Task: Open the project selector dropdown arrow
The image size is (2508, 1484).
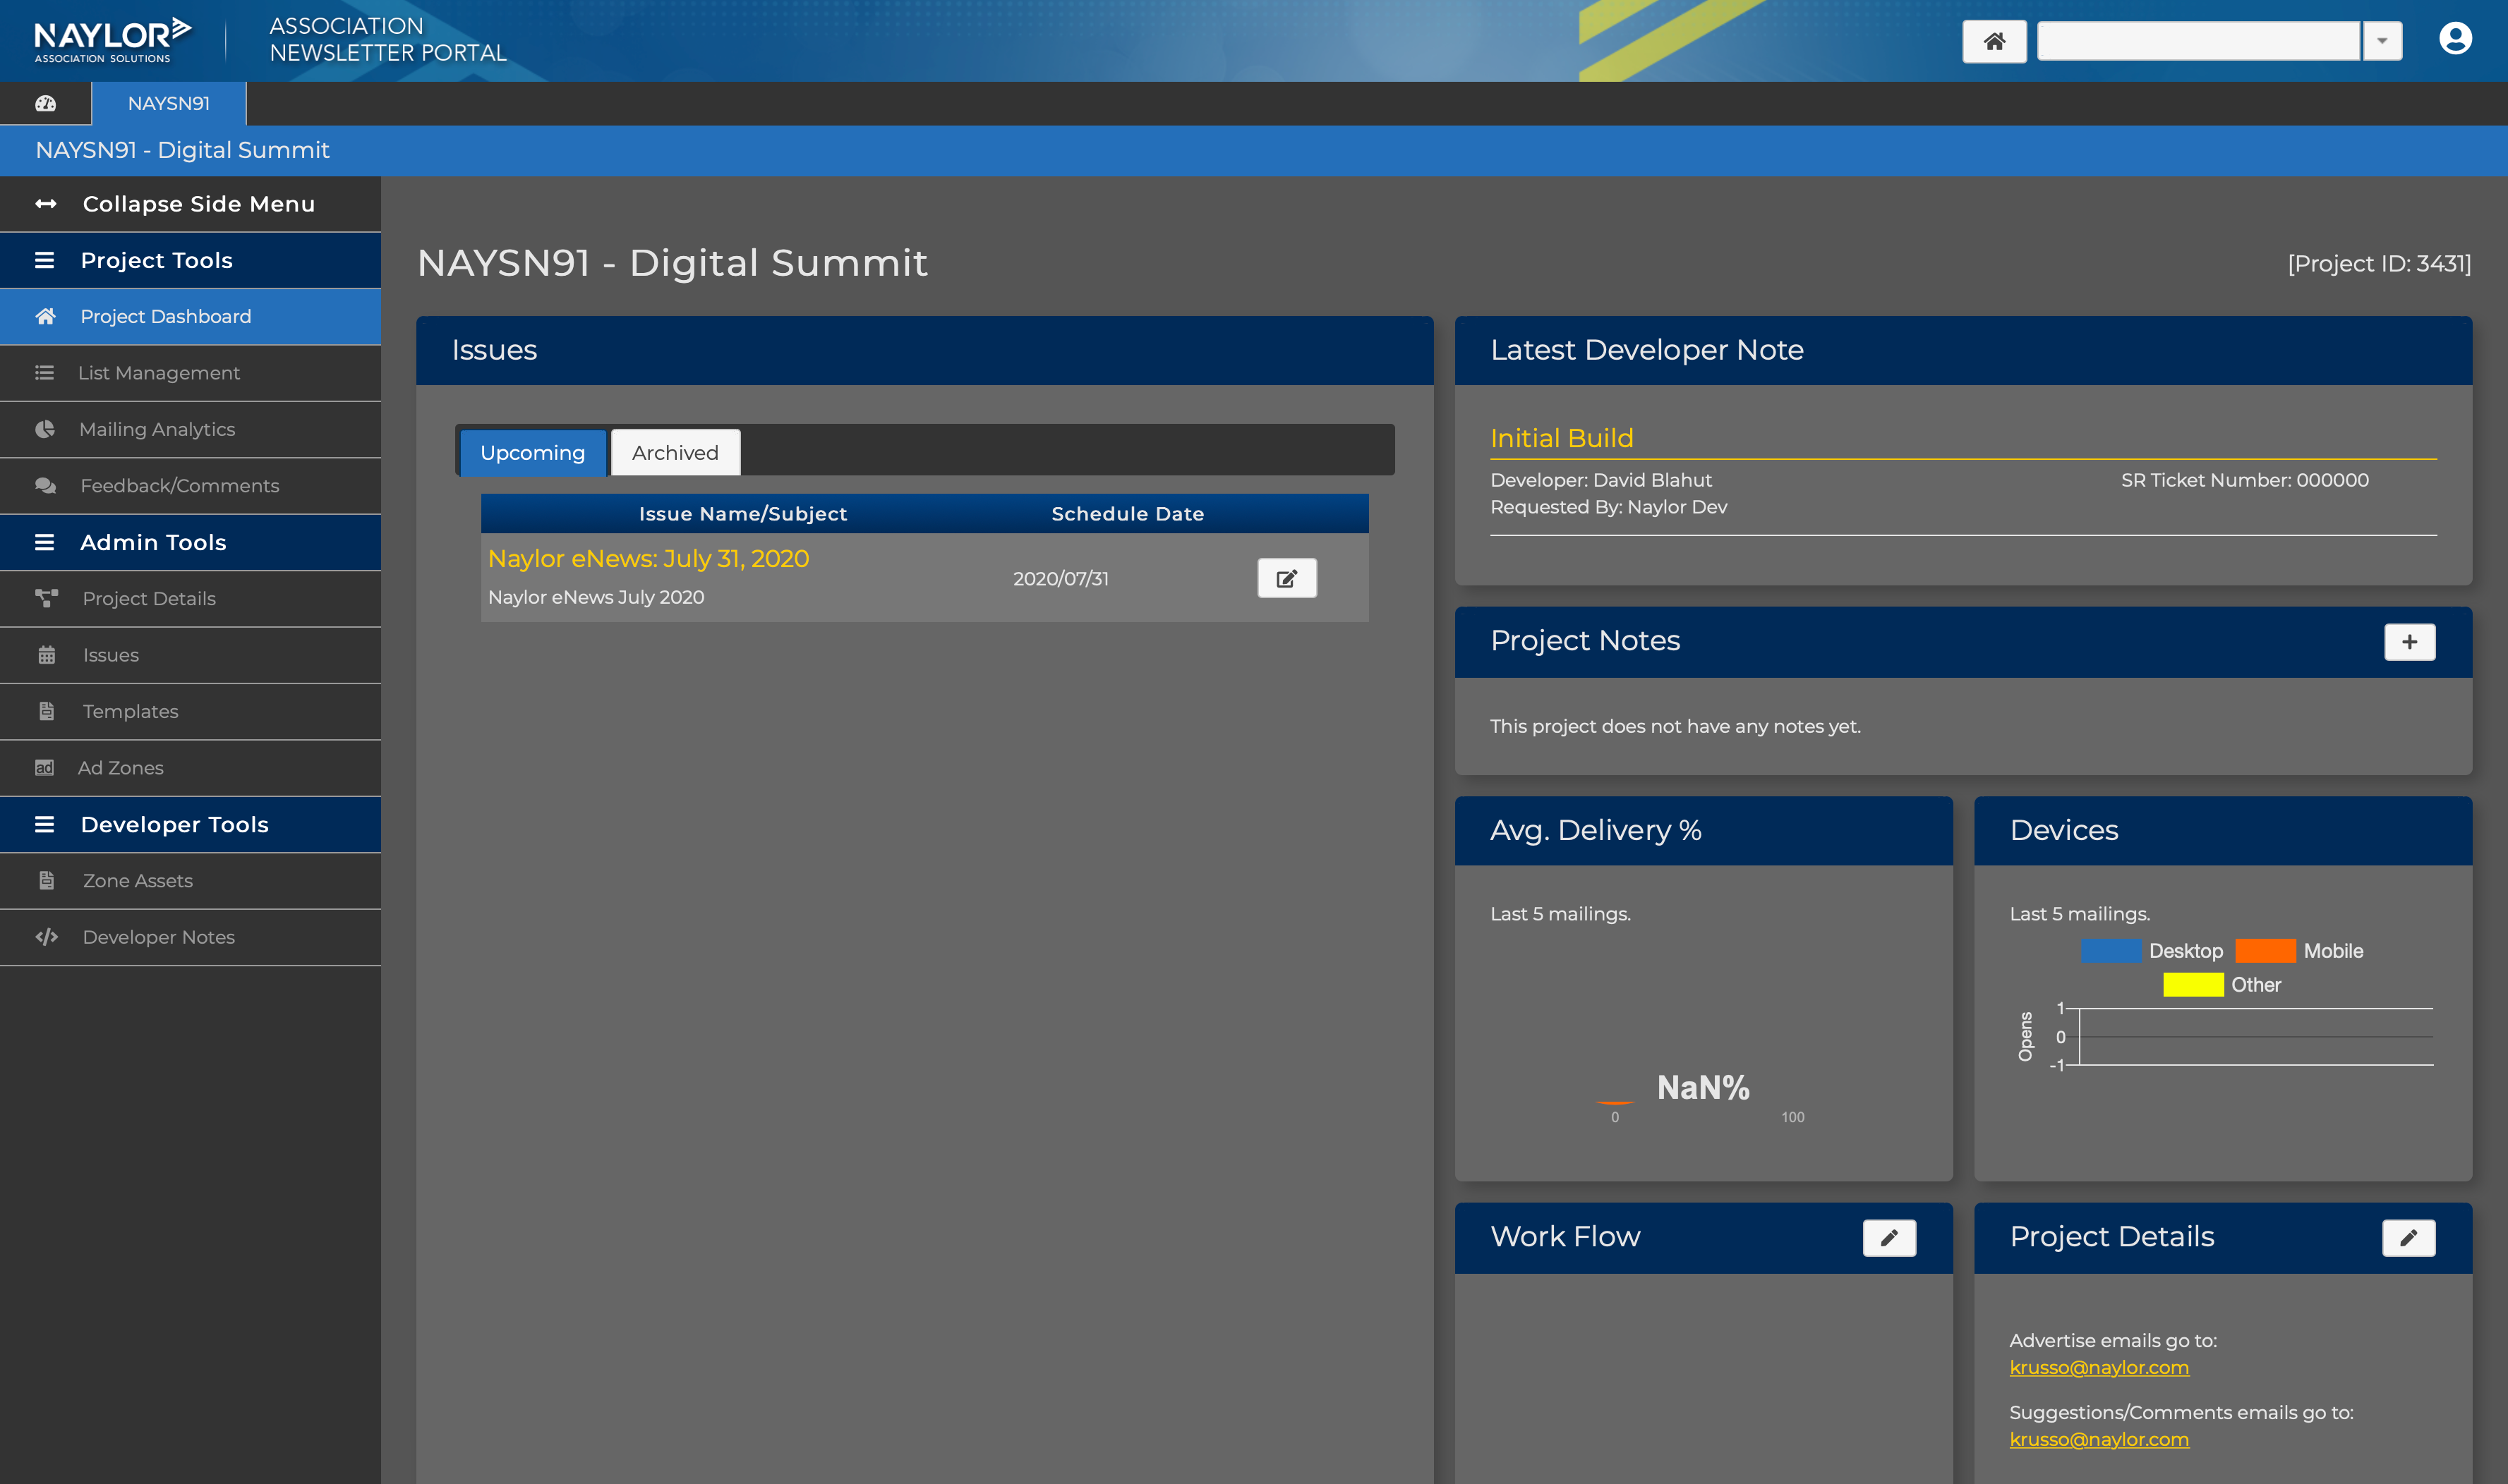Action: tap(2382, 41)
